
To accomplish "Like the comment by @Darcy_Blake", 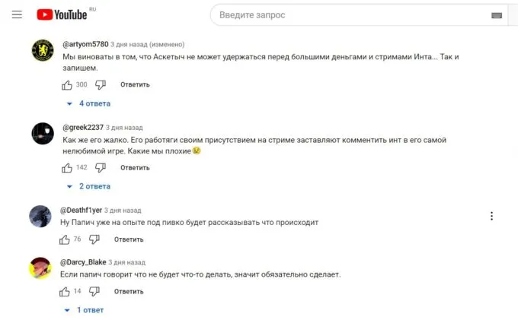I will point(66,291).
